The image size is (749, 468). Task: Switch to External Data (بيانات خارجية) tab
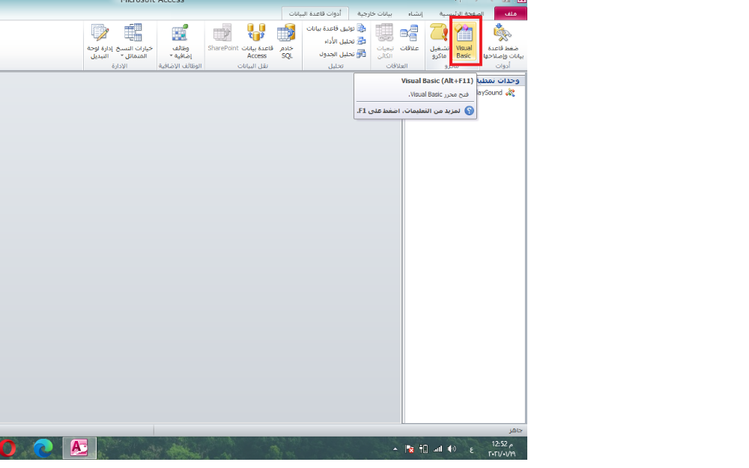tap(374, 13)
